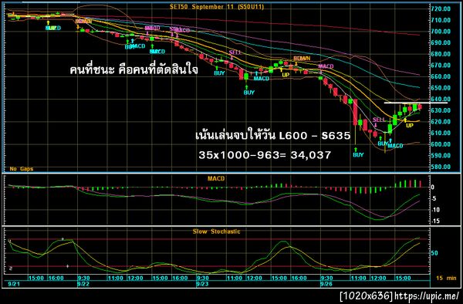463x304 pixels.
Task: Click the 650.00 price axis label
Action: (441, 88)
